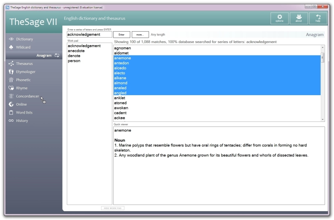Select 'alecto' in results list

[217, 73]
